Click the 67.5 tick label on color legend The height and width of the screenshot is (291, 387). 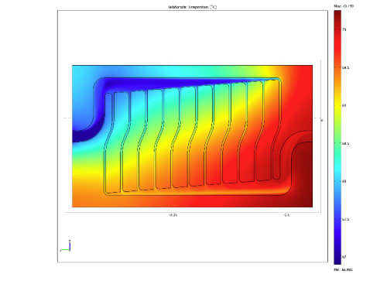345,219
